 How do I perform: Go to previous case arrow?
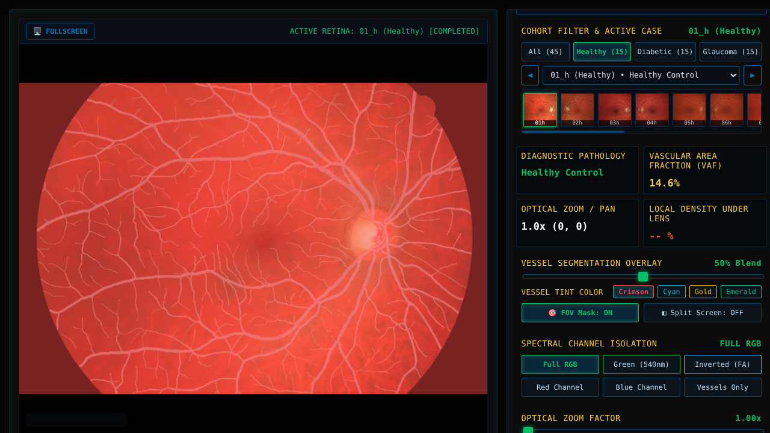530,75
